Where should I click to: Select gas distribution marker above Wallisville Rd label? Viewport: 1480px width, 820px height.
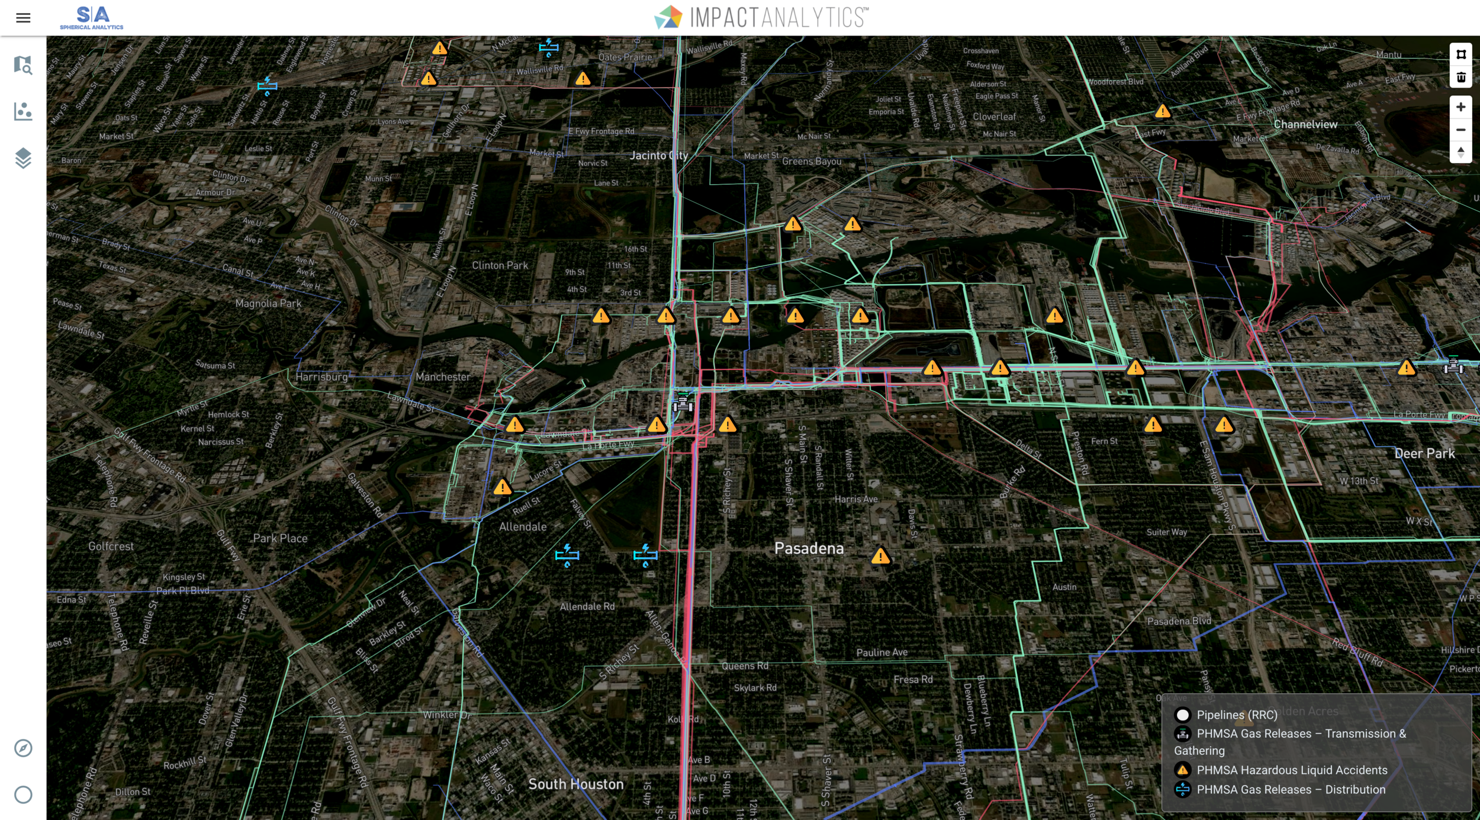549,47
